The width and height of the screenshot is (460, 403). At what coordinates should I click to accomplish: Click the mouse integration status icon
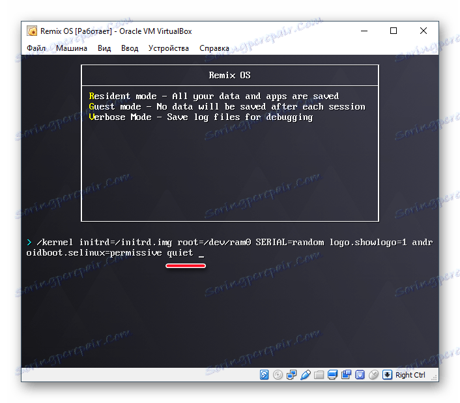pyautogui.click(x=373, y=374)
